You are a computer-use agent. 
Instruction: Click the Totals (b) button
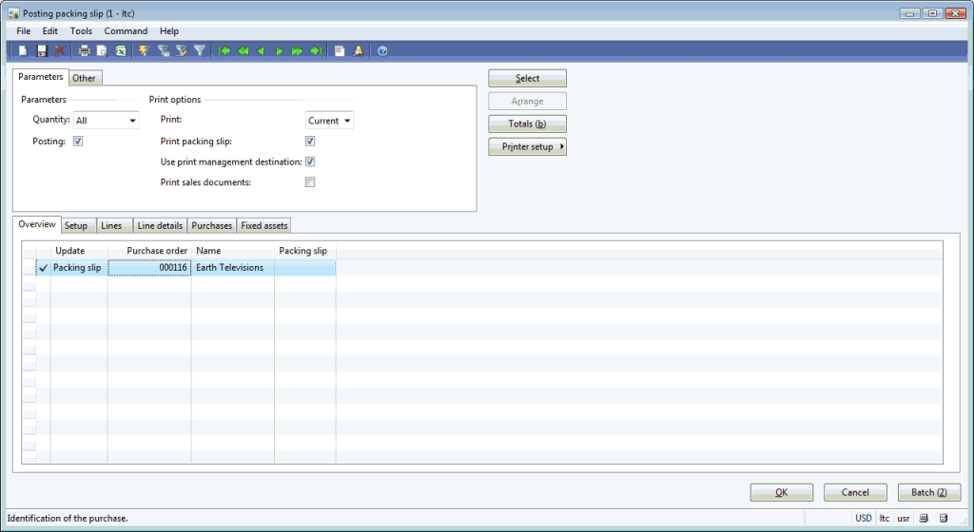527,123
